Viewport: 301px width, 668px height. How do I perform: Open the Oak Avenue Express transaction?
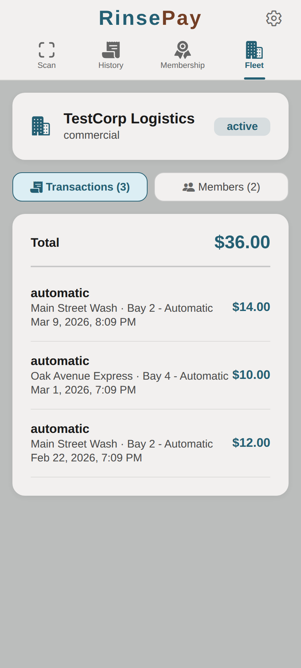pos(129,376)
